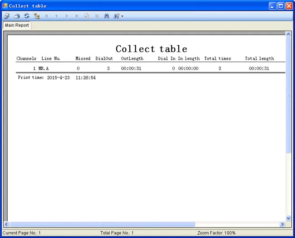Image resolution: width=295 pixels, height=238 pixels.
Task: Open Find Text binoculars tool
Action: (107, 16)
